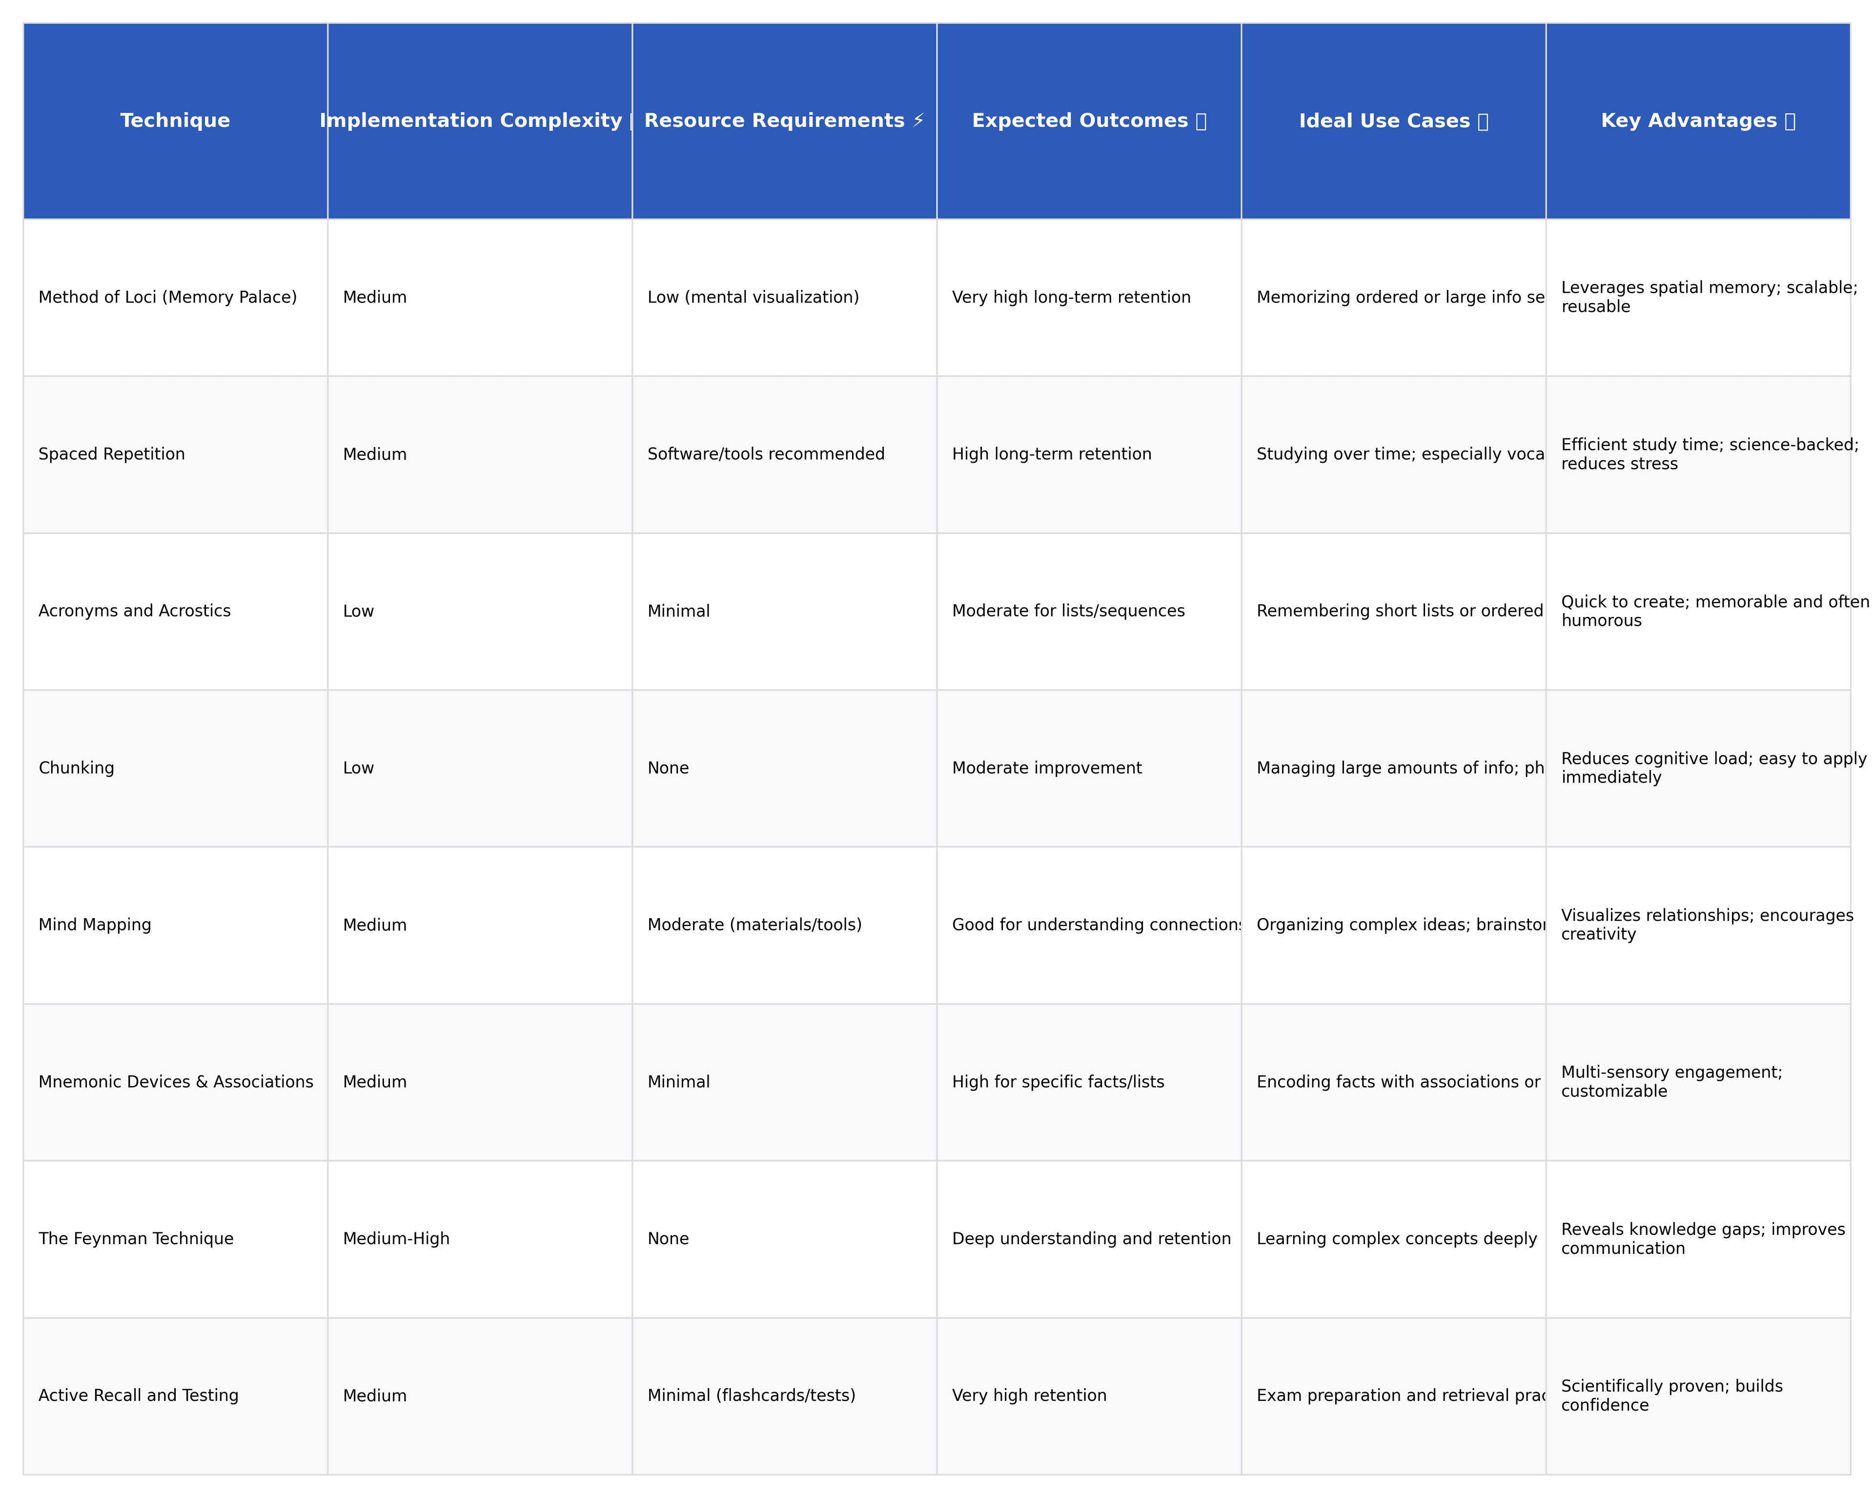Click the Acronyms and Acrostics cell
This screenshot has height=1498, width=1874.
135,611
